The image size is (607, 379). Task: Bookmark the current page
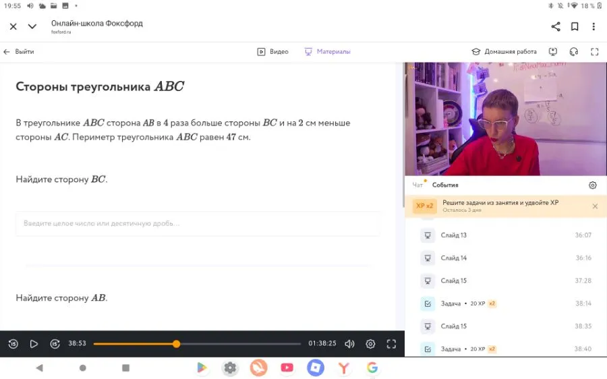pos(575,26)
